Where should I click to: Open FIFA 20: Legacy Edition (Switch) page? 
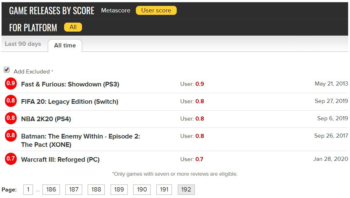pos(70,102)
